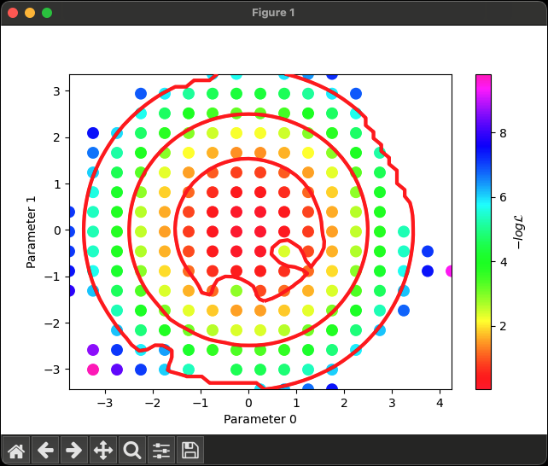Reset the plot view with the Home icon
548x466 pixels.
[x=16, y=450]
